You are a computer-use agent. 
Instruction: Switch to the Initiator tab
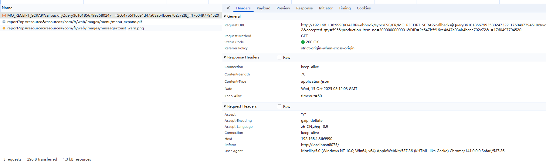point(326,8)
